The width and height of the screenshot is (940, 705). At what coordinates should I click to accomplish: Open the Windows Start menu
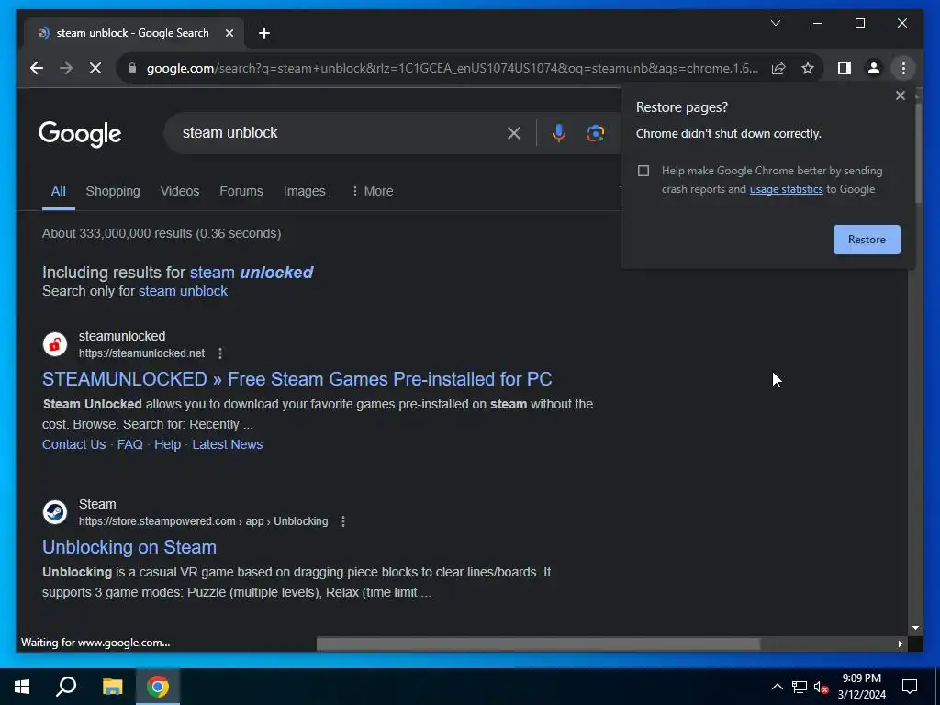coord(22,687)
